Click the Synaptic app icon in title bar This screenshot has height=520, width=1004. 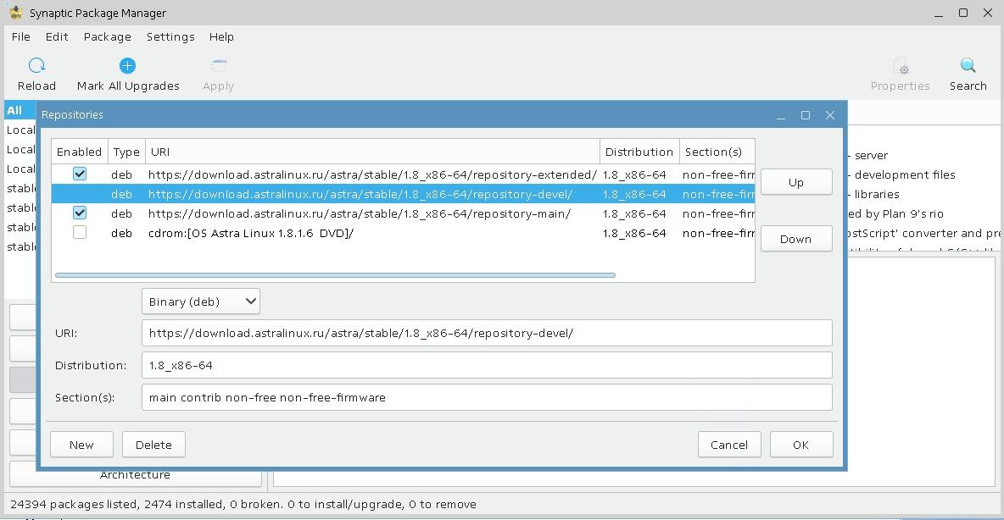click(x=14, y=13)
